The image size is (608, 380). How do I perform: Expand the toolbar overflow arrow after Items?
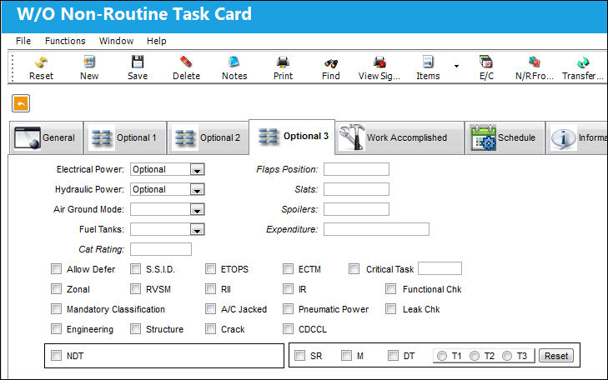(456, 66)
